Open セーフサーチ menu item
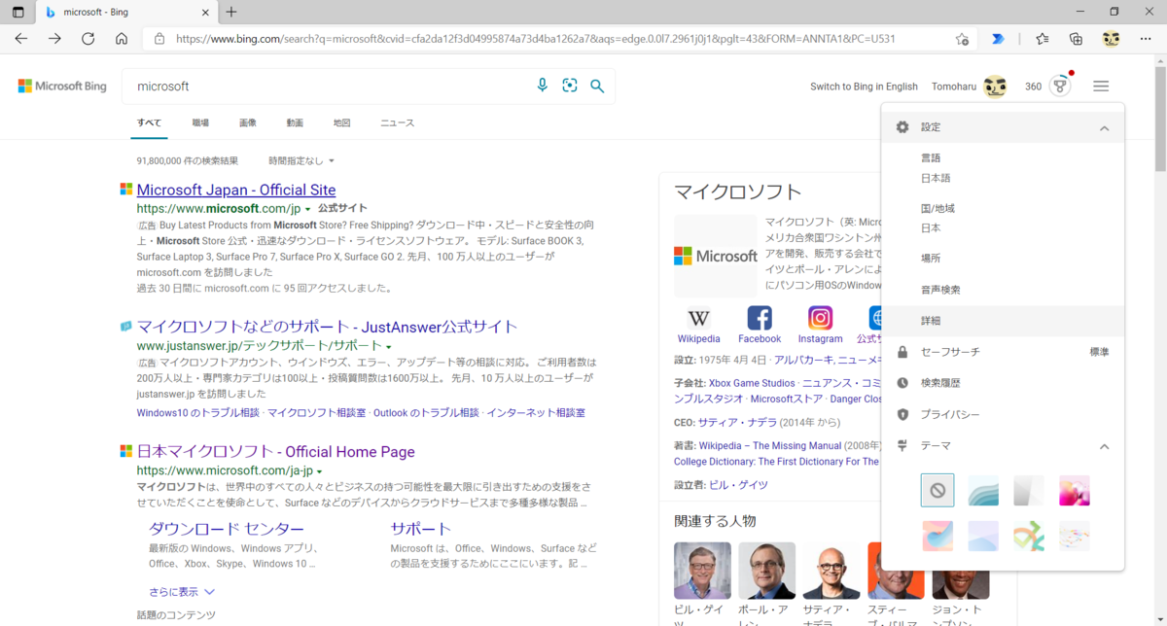1167x626 pixels. click(x=1003, y=352)
